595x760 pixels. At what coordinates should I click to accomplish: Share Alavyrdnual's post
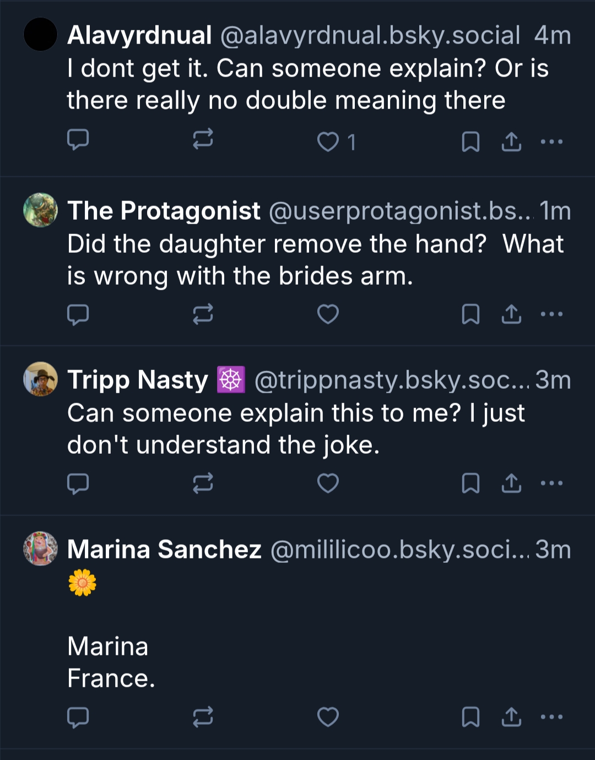click(511, 142)
